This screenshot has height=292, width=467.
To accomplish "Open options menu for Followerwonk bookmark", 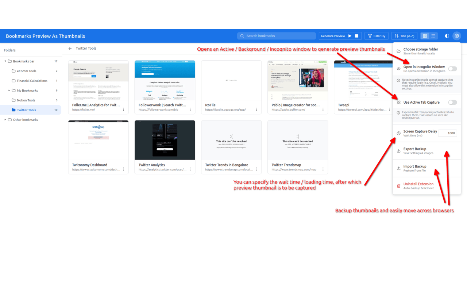I will coord(190,109).
